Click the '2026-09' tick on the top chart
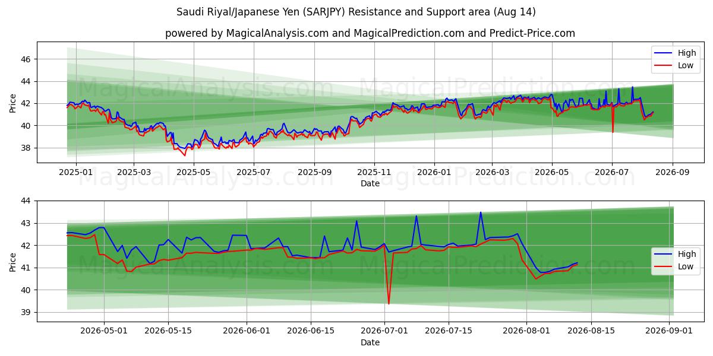The width and height of the screenshot is (713, 356). coord(673,172)
